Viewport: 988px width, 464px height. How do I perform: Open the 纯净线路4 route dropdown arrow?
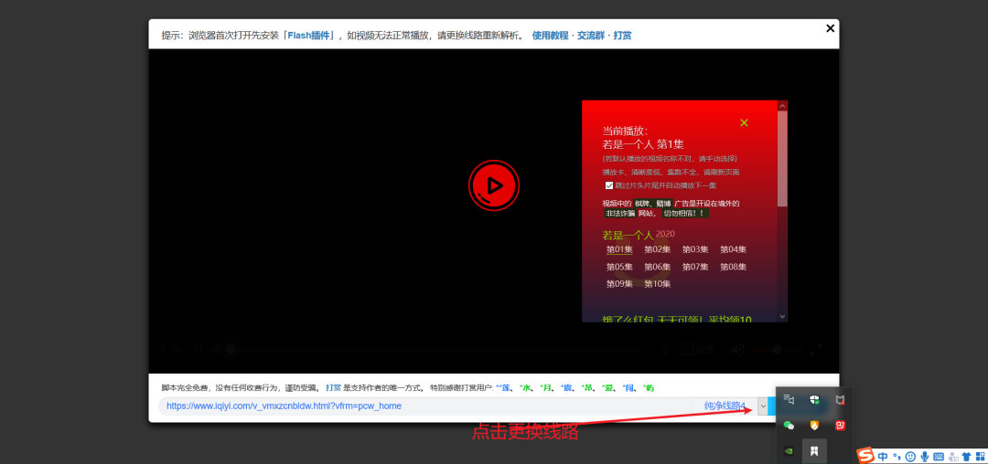762,406
